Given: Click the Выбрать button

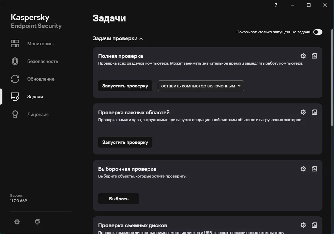Looking at the screenshot, I should pyautogui.click(x=119, y=199).
